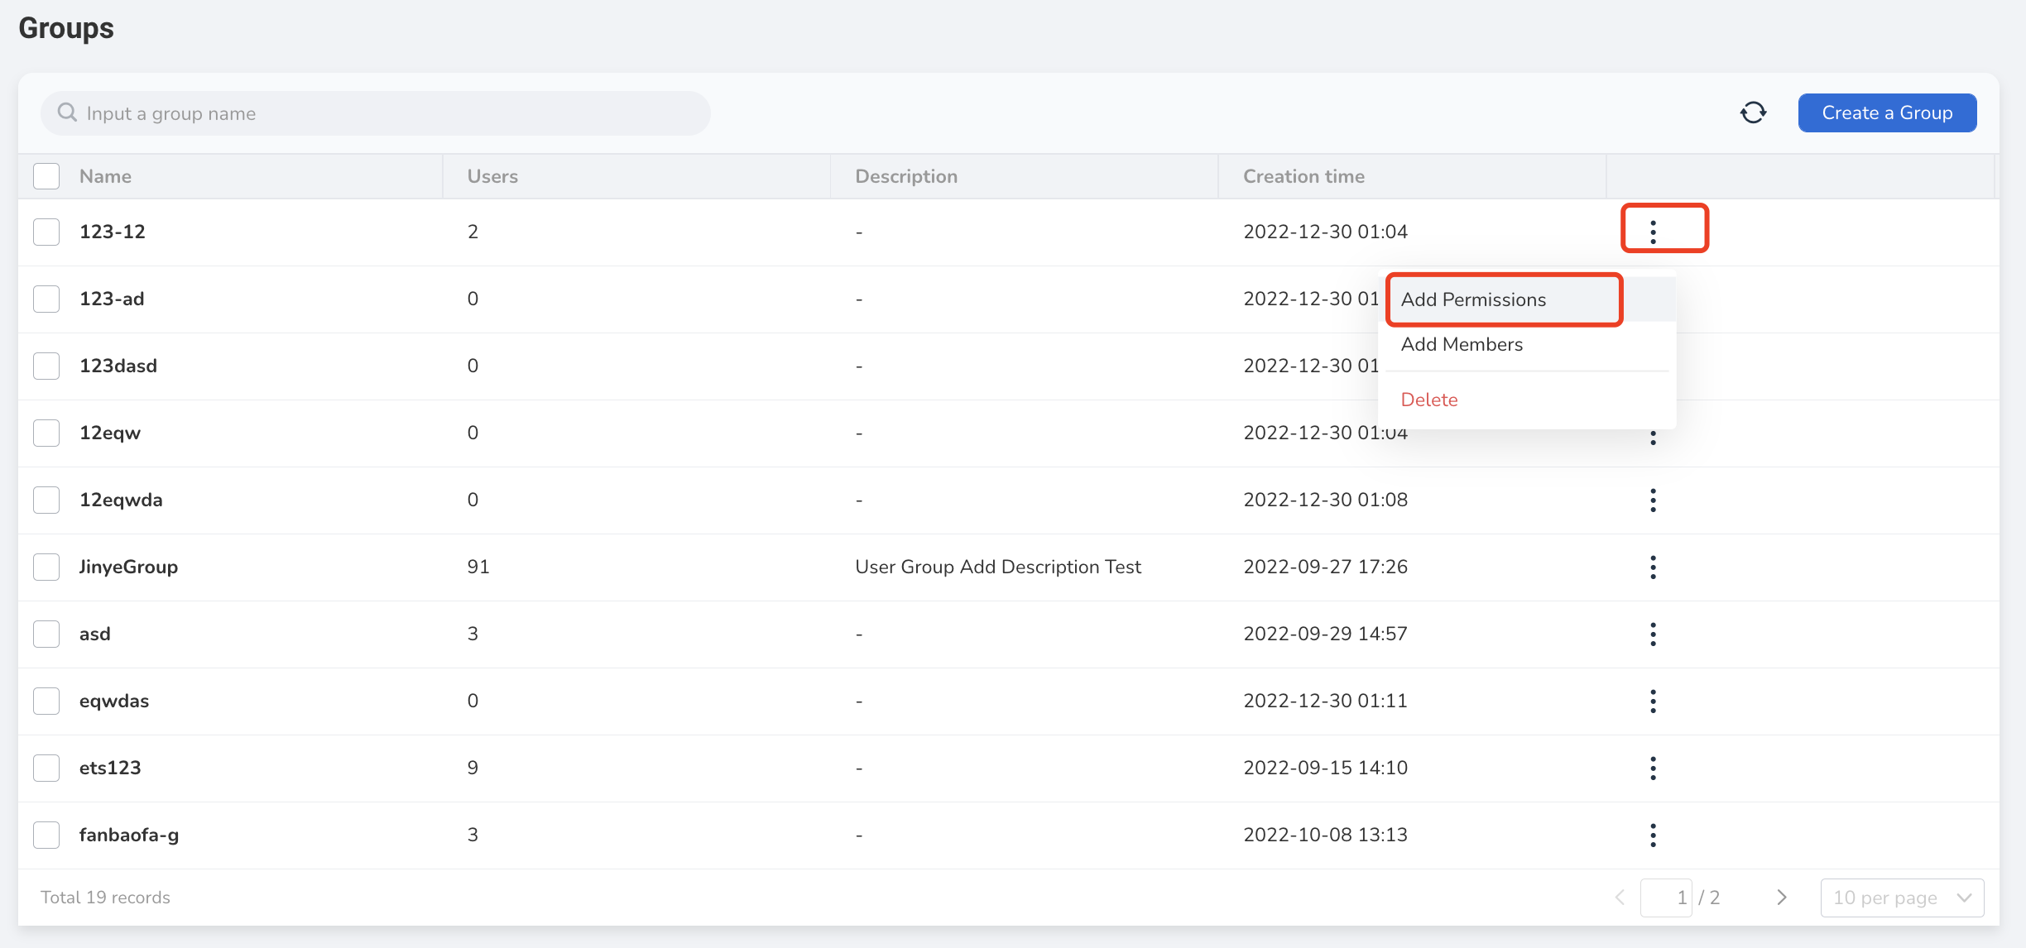This screenshot has width=2026, height=948.
Task: Go to next page arrow
Action: (x=1782, y=898)
